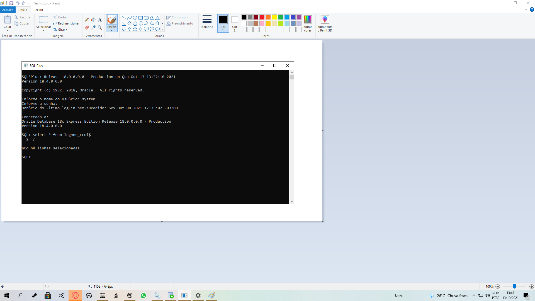
Task: Pick the right arrow shape
Action: [146, 23]
